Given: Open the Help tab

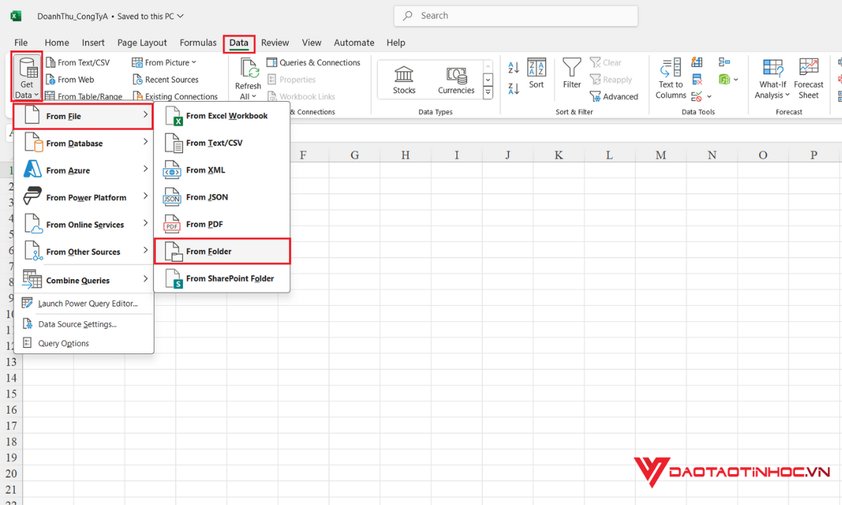Looking at the screenshot, I should 396,43.
